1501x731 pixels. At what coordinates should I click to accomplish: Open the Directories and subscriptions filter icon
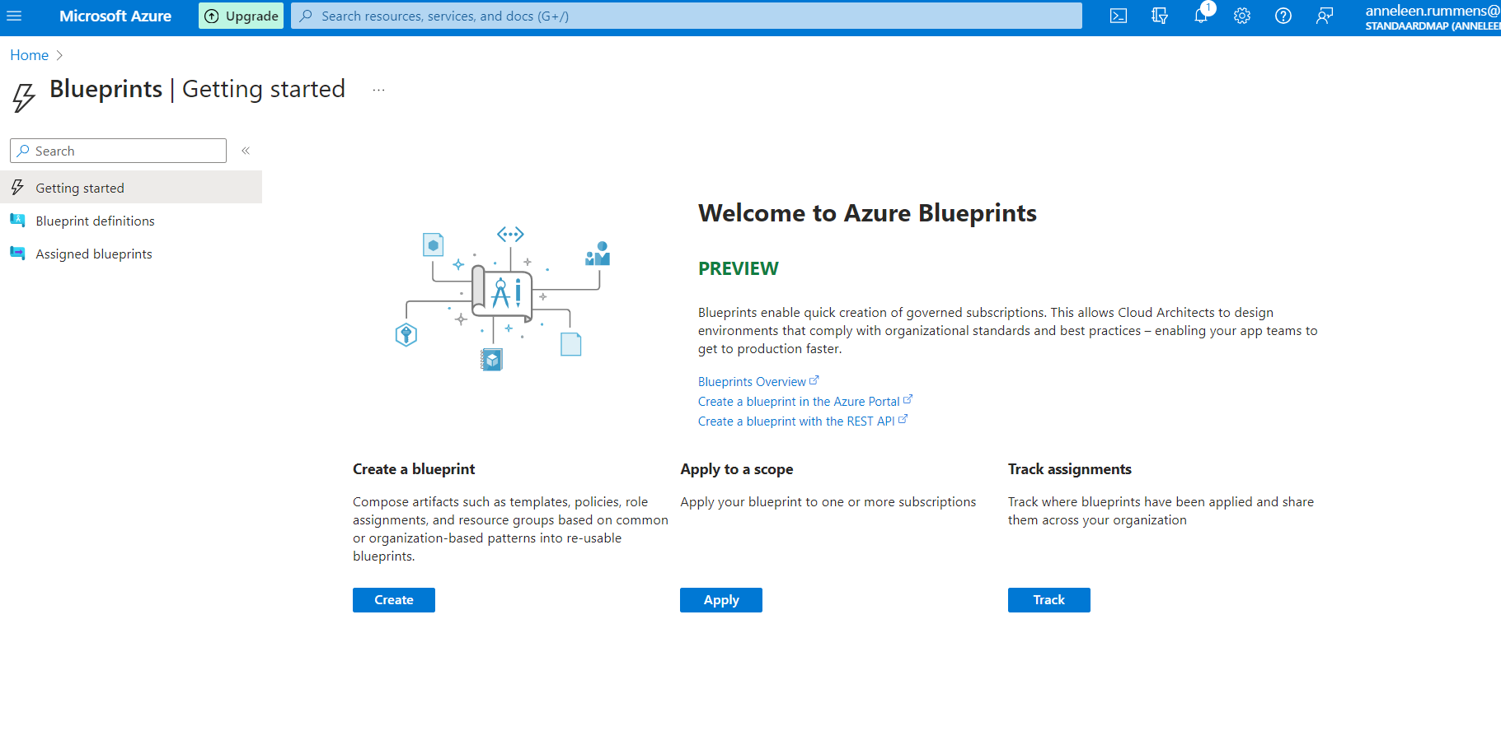[x=1160, y=16]
